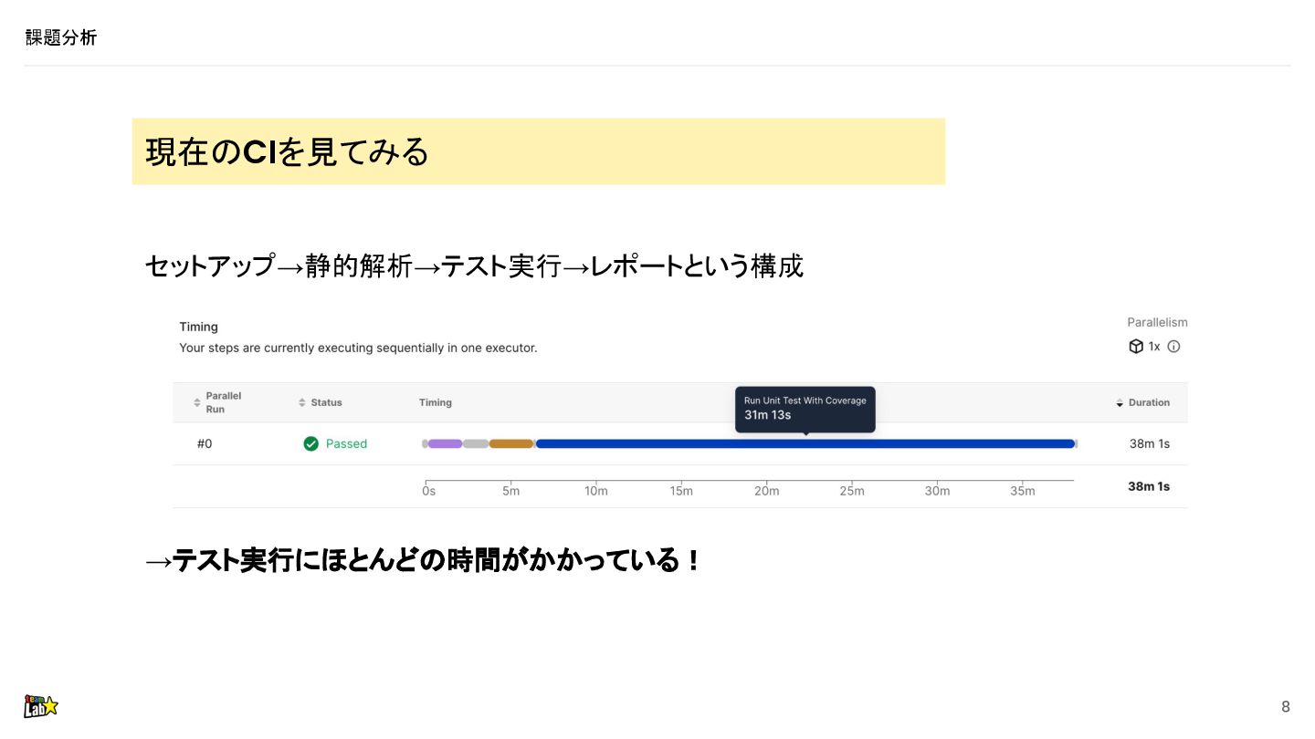This screenshot has width=1315, height=739.
Task: Click the Parallelism label
Action: [x=1157, y=322]
